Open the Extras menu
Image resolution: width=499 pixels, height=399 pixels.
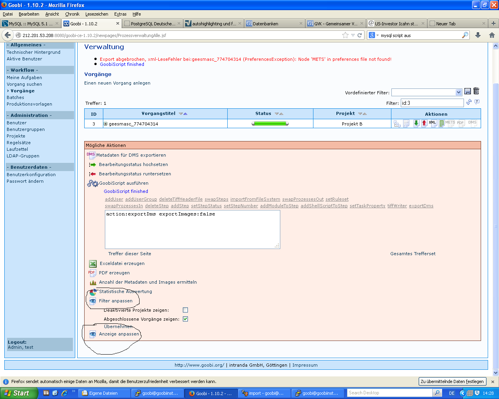[120, 14]
